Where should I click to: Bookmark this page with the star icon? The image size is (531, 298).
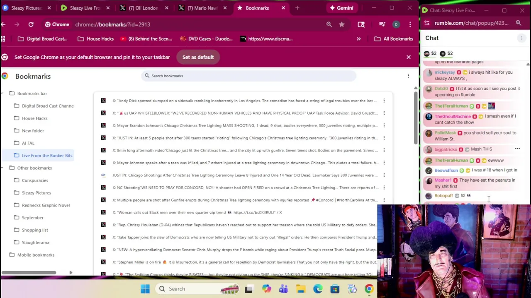341,24
